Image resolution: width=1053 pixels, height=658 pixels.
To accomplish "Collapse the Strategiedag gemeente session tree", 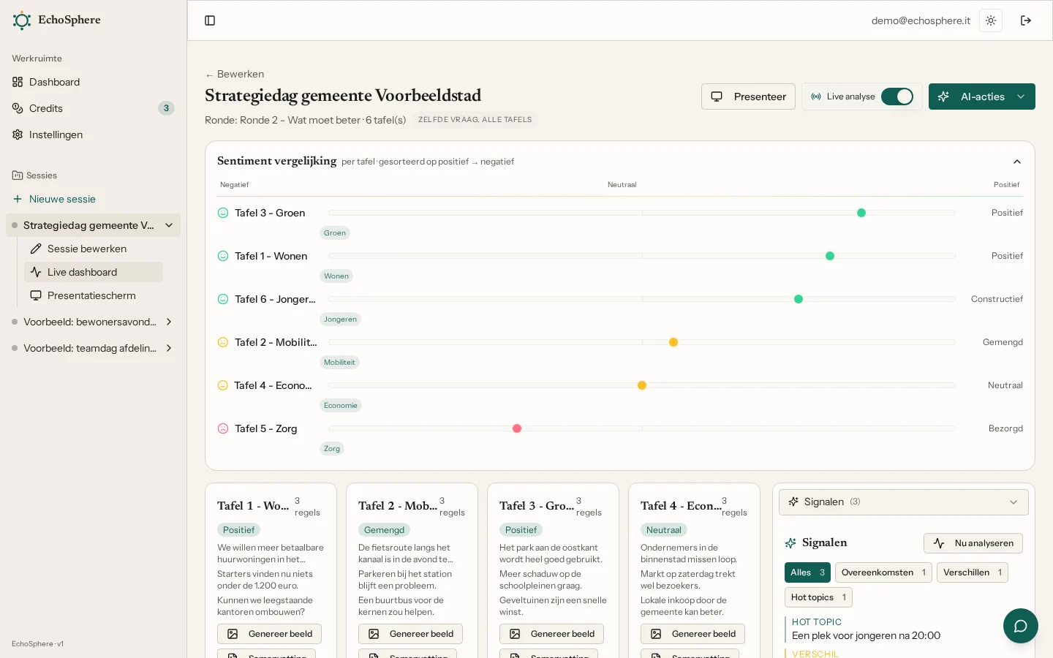I will tap(169, 225).
